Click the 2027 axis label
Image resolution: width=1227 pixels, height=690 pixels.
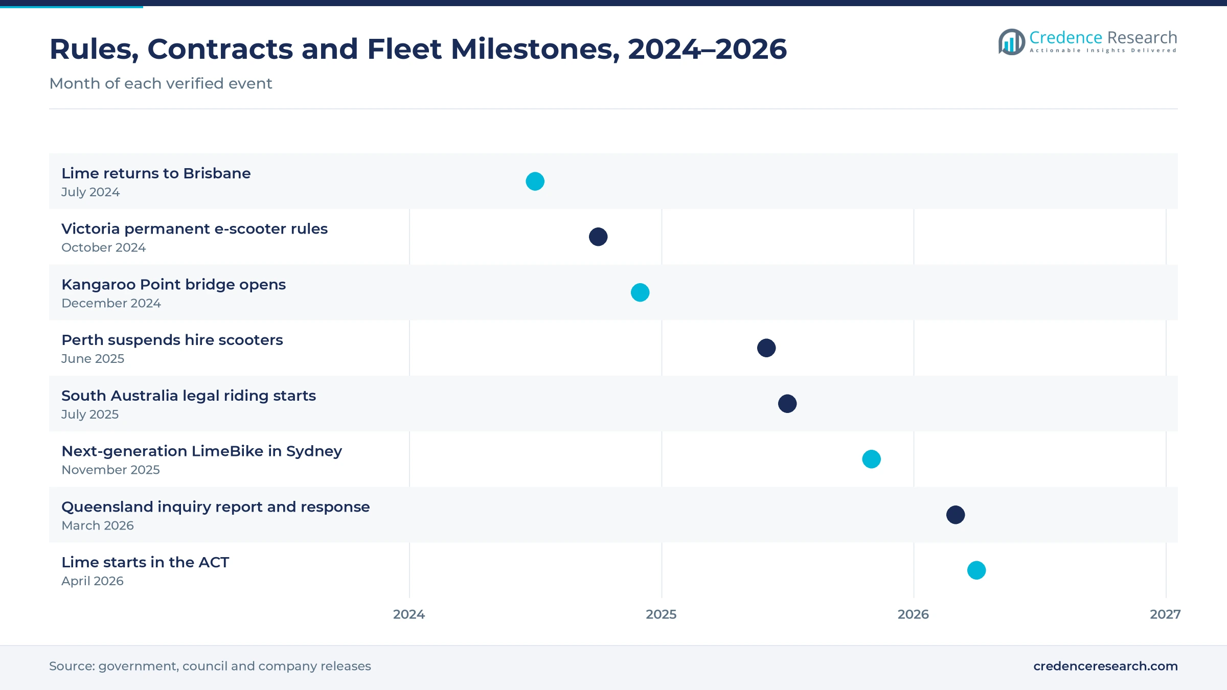[x=1165, y=614]
